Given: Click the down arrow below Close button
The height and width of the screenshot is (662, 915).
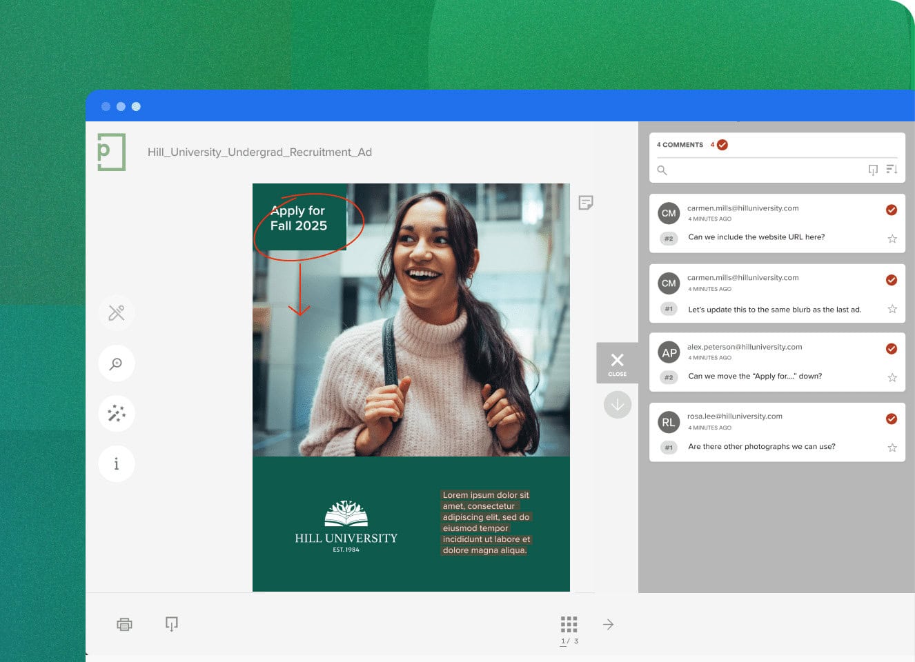Looking at the screenshot, I should pos(617,405).
